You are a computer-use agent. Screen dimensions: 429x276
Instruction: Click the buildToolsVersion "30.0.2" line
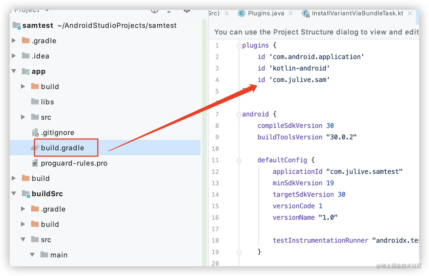pos(307,137)
